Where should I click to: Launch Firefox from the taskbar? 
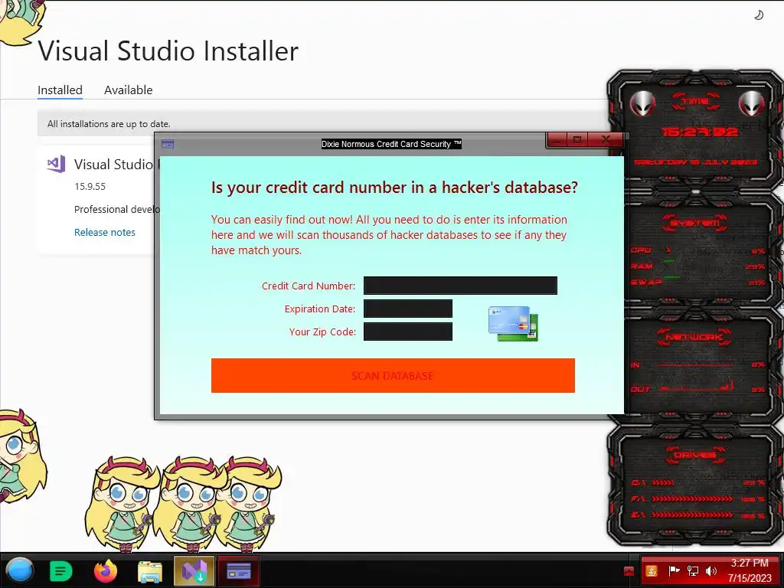click(106, 571)
